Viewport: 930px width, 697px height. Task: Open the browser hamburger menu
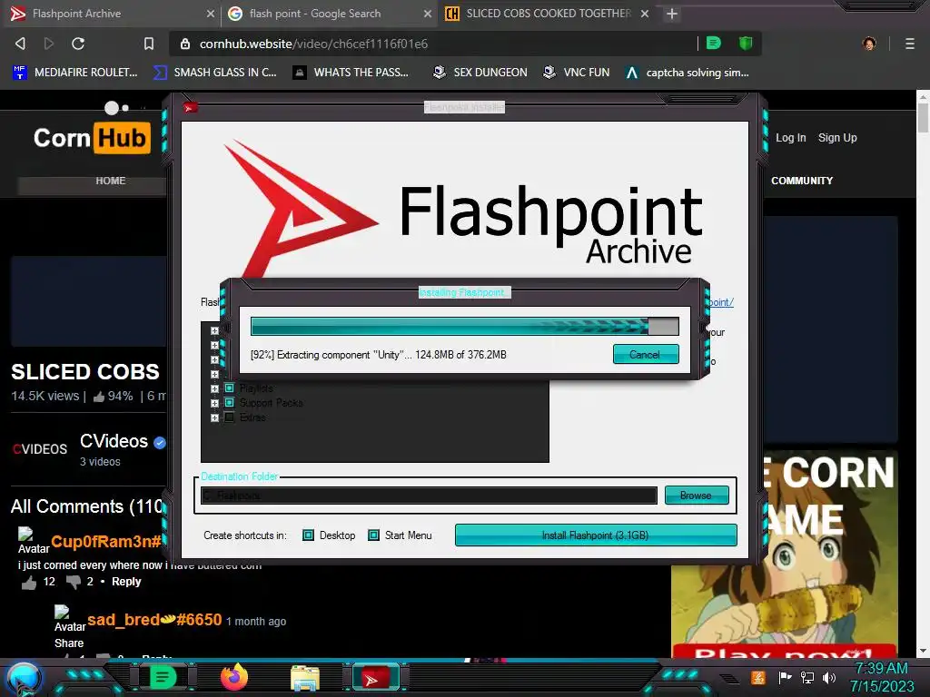point(910,44)
